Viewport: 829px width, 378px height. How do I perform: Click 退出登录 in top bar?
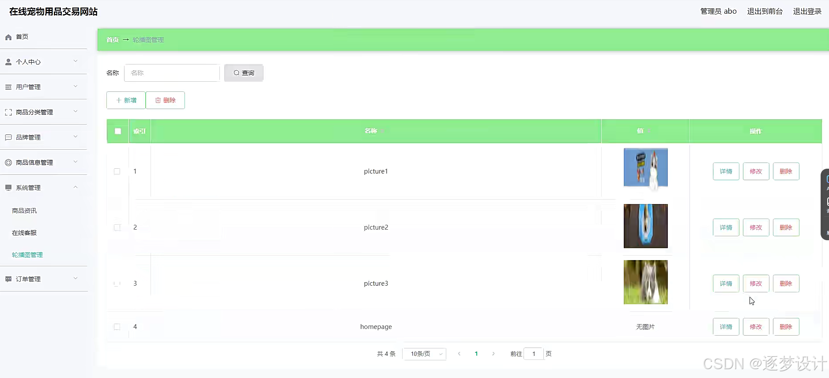click(807, 11)
